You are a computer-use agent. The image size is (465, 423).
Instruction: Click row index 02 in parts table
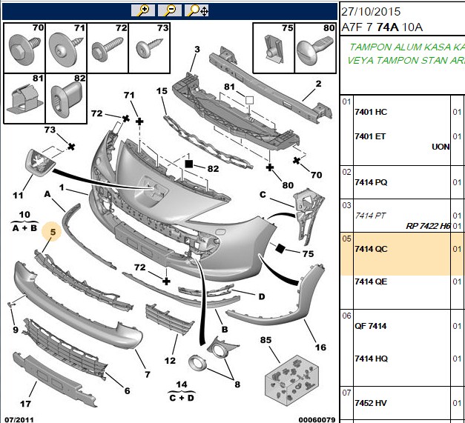pos(346,172)
